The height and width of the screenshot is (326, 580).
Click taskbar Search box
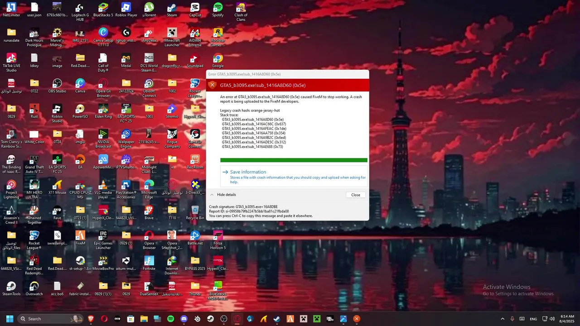click(51, 319)
